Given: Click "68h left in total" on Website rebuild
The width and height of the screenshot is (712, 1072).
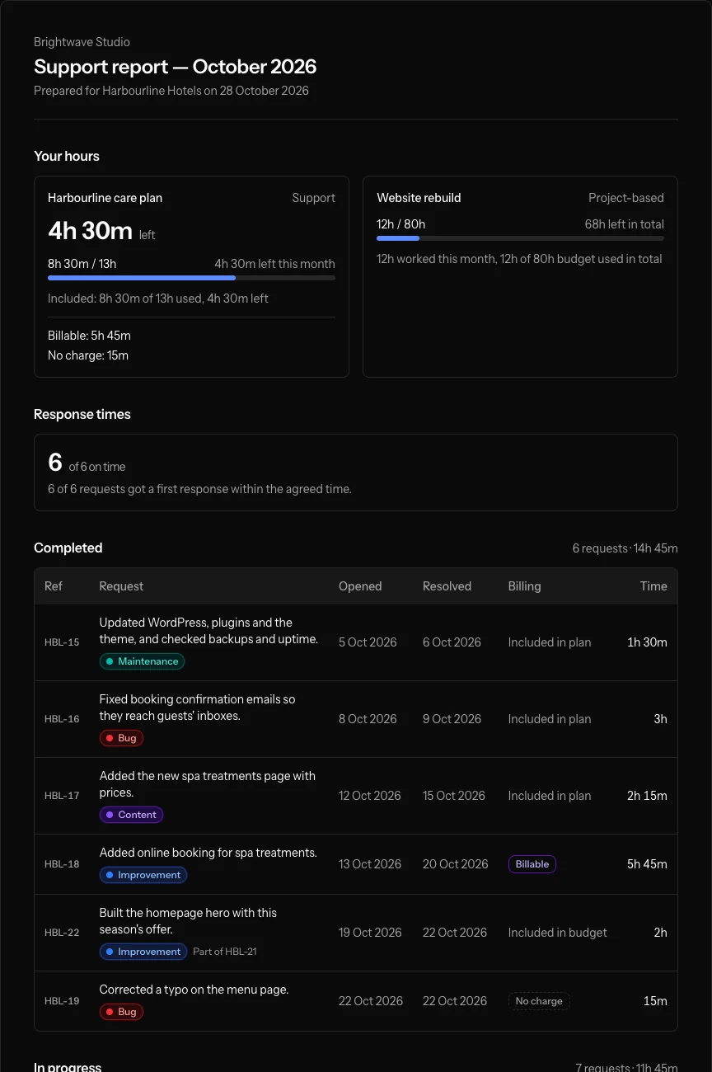Looking at the screenshot, I should (625, 224).
